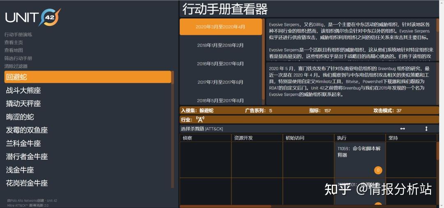
Task: Click the Mitre ATT&CK footer text
Action: coord(28,206)
